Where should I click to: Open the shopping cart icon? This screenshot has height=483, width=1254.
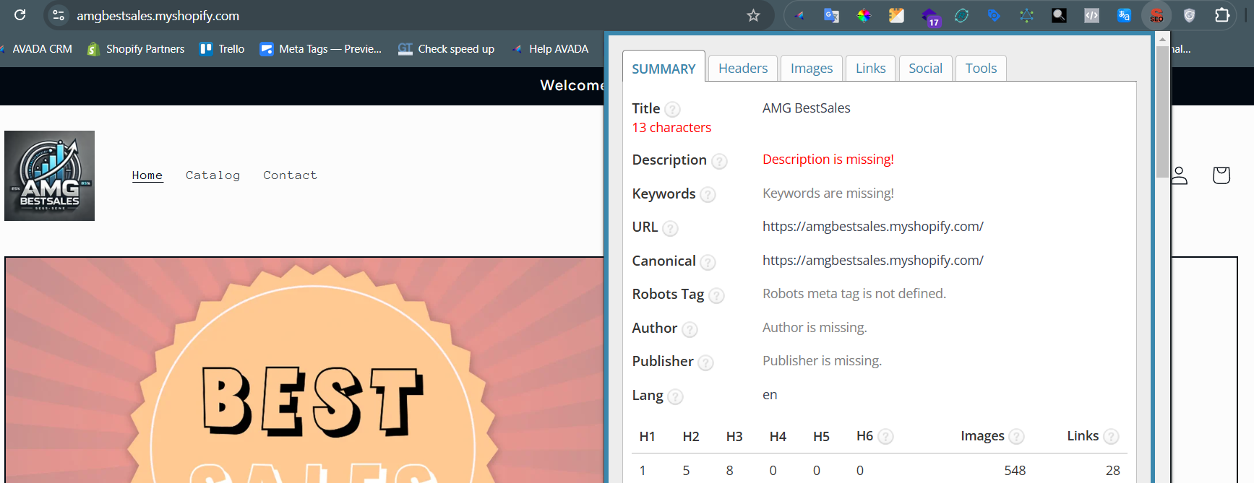(1221, 175)
